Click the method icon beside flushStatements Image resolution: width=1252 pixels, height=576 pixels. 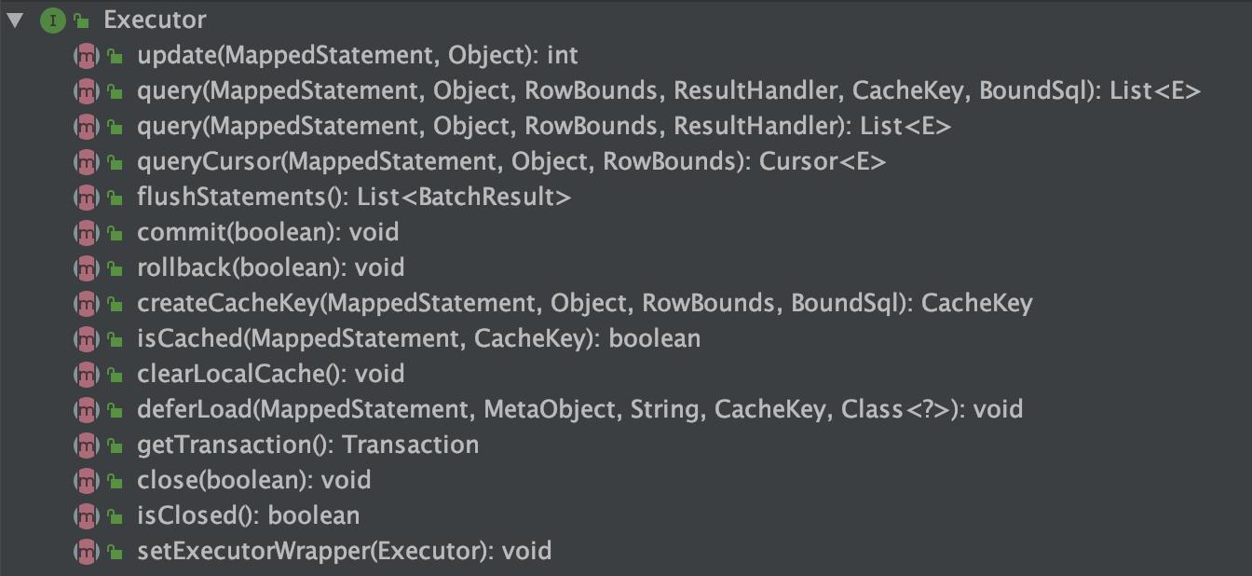(x=86, y=198)
